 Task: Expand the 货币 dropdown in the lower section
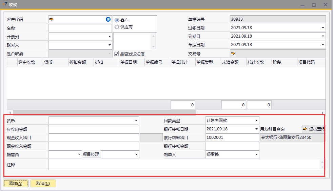tap(136, 120)
